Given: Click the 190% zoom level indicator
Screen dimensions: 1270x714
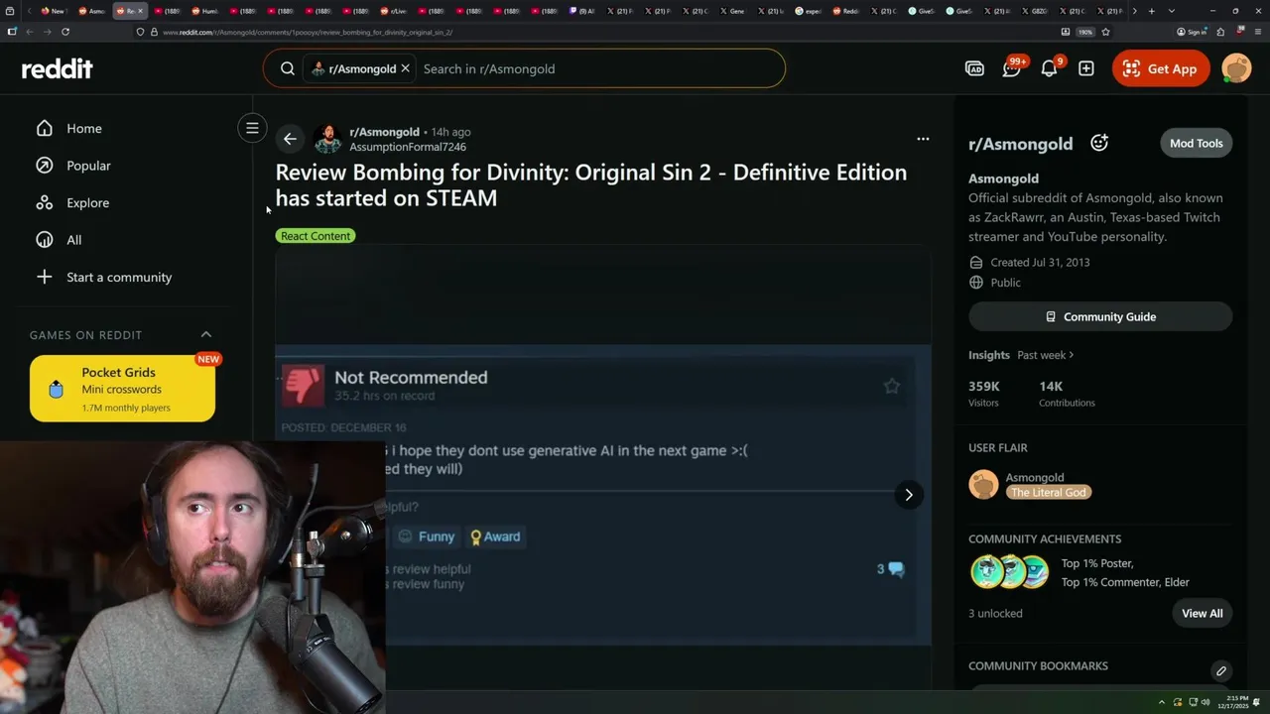Looking at the screenshot, I should 1085,32.
